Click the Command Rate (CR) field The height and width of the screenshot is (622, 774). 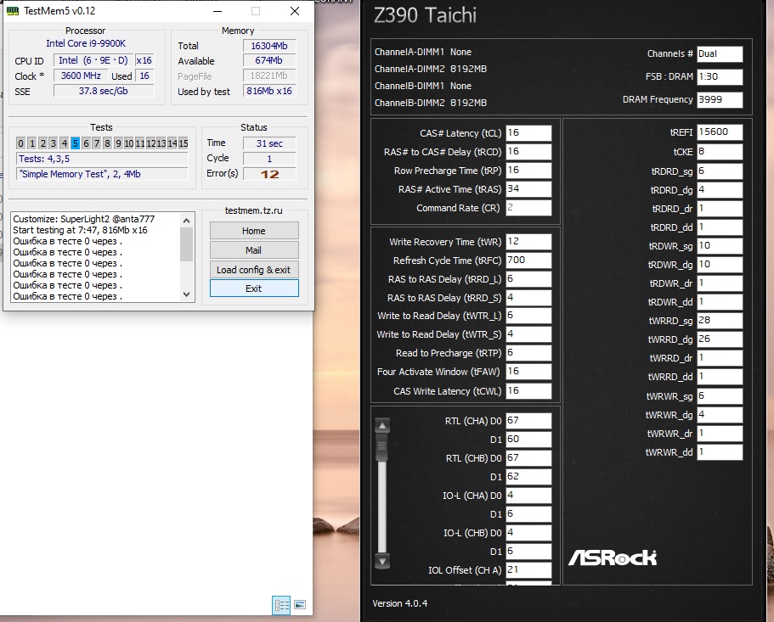pyautogui.click(x=528, y=208)
